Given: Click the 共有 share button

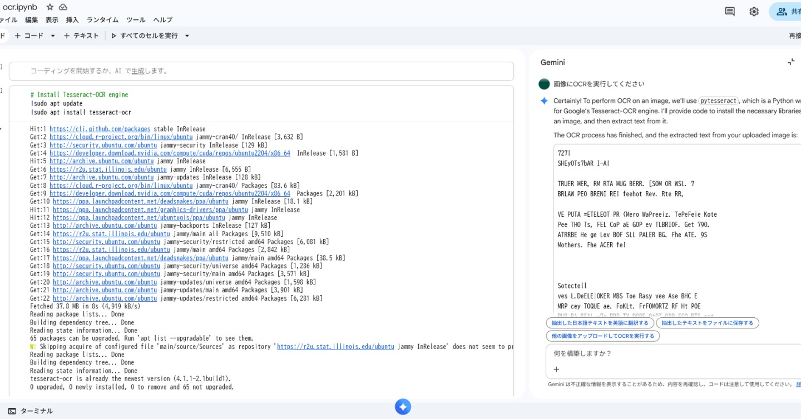Looking at the screenshot, I should (x=787, y=11).
